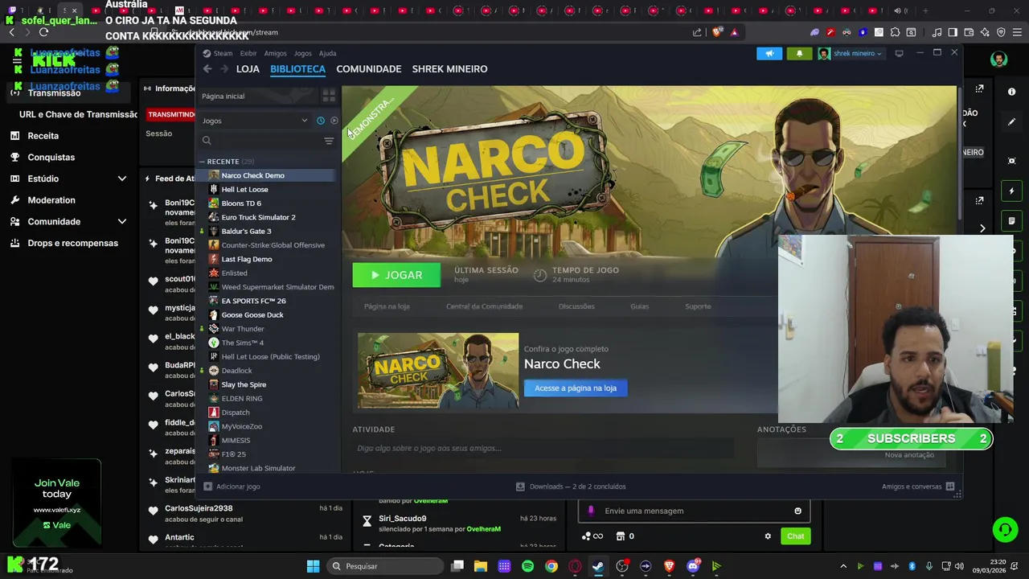Screen dimensions: 1029x579
Task: Click the green Chat send button
Action: point(795,536)
